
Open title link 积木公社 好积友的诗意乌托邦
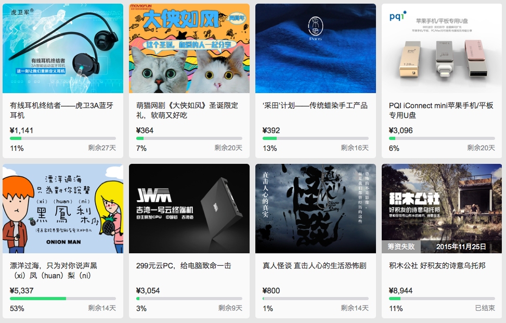[437, 266]
